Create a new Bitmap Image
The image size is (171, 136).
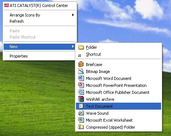pyautogui.click(x=119, y=71)
